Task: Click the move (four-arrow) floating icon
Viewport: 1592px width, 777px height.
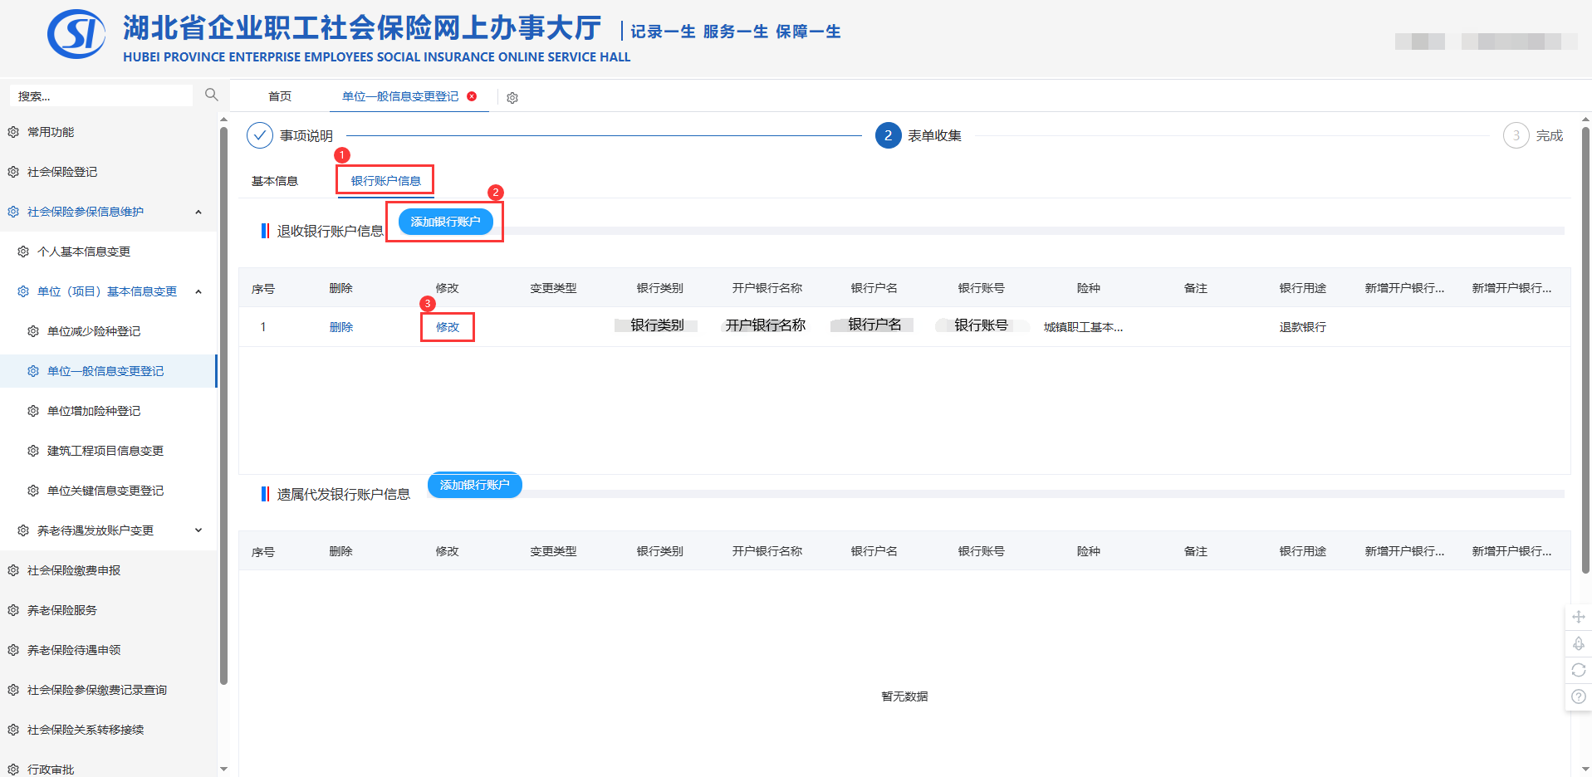Action: 1578,617
